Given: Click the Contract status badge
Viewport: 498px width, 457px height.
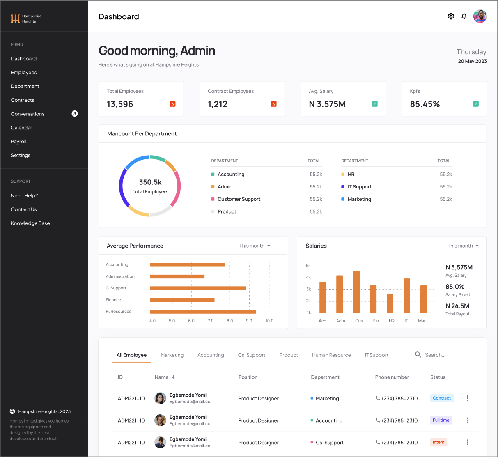Looking at the screenshot, I should (442, 398).
